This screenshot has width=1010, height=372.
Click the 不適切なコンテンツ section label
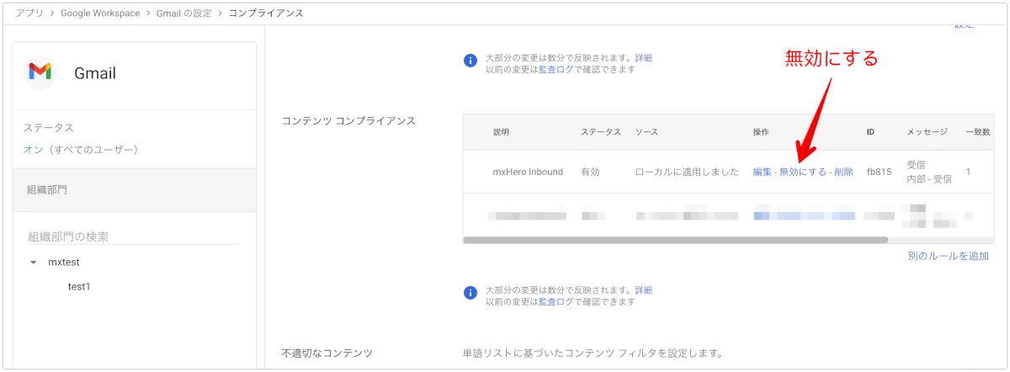(x=327, y=353)
